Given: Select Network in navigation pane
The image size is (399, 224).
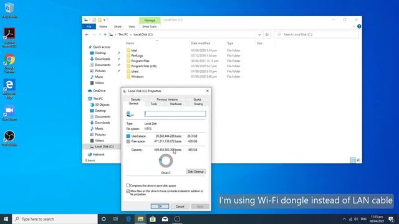Looking at the screenshot, I should click(99, 154).
